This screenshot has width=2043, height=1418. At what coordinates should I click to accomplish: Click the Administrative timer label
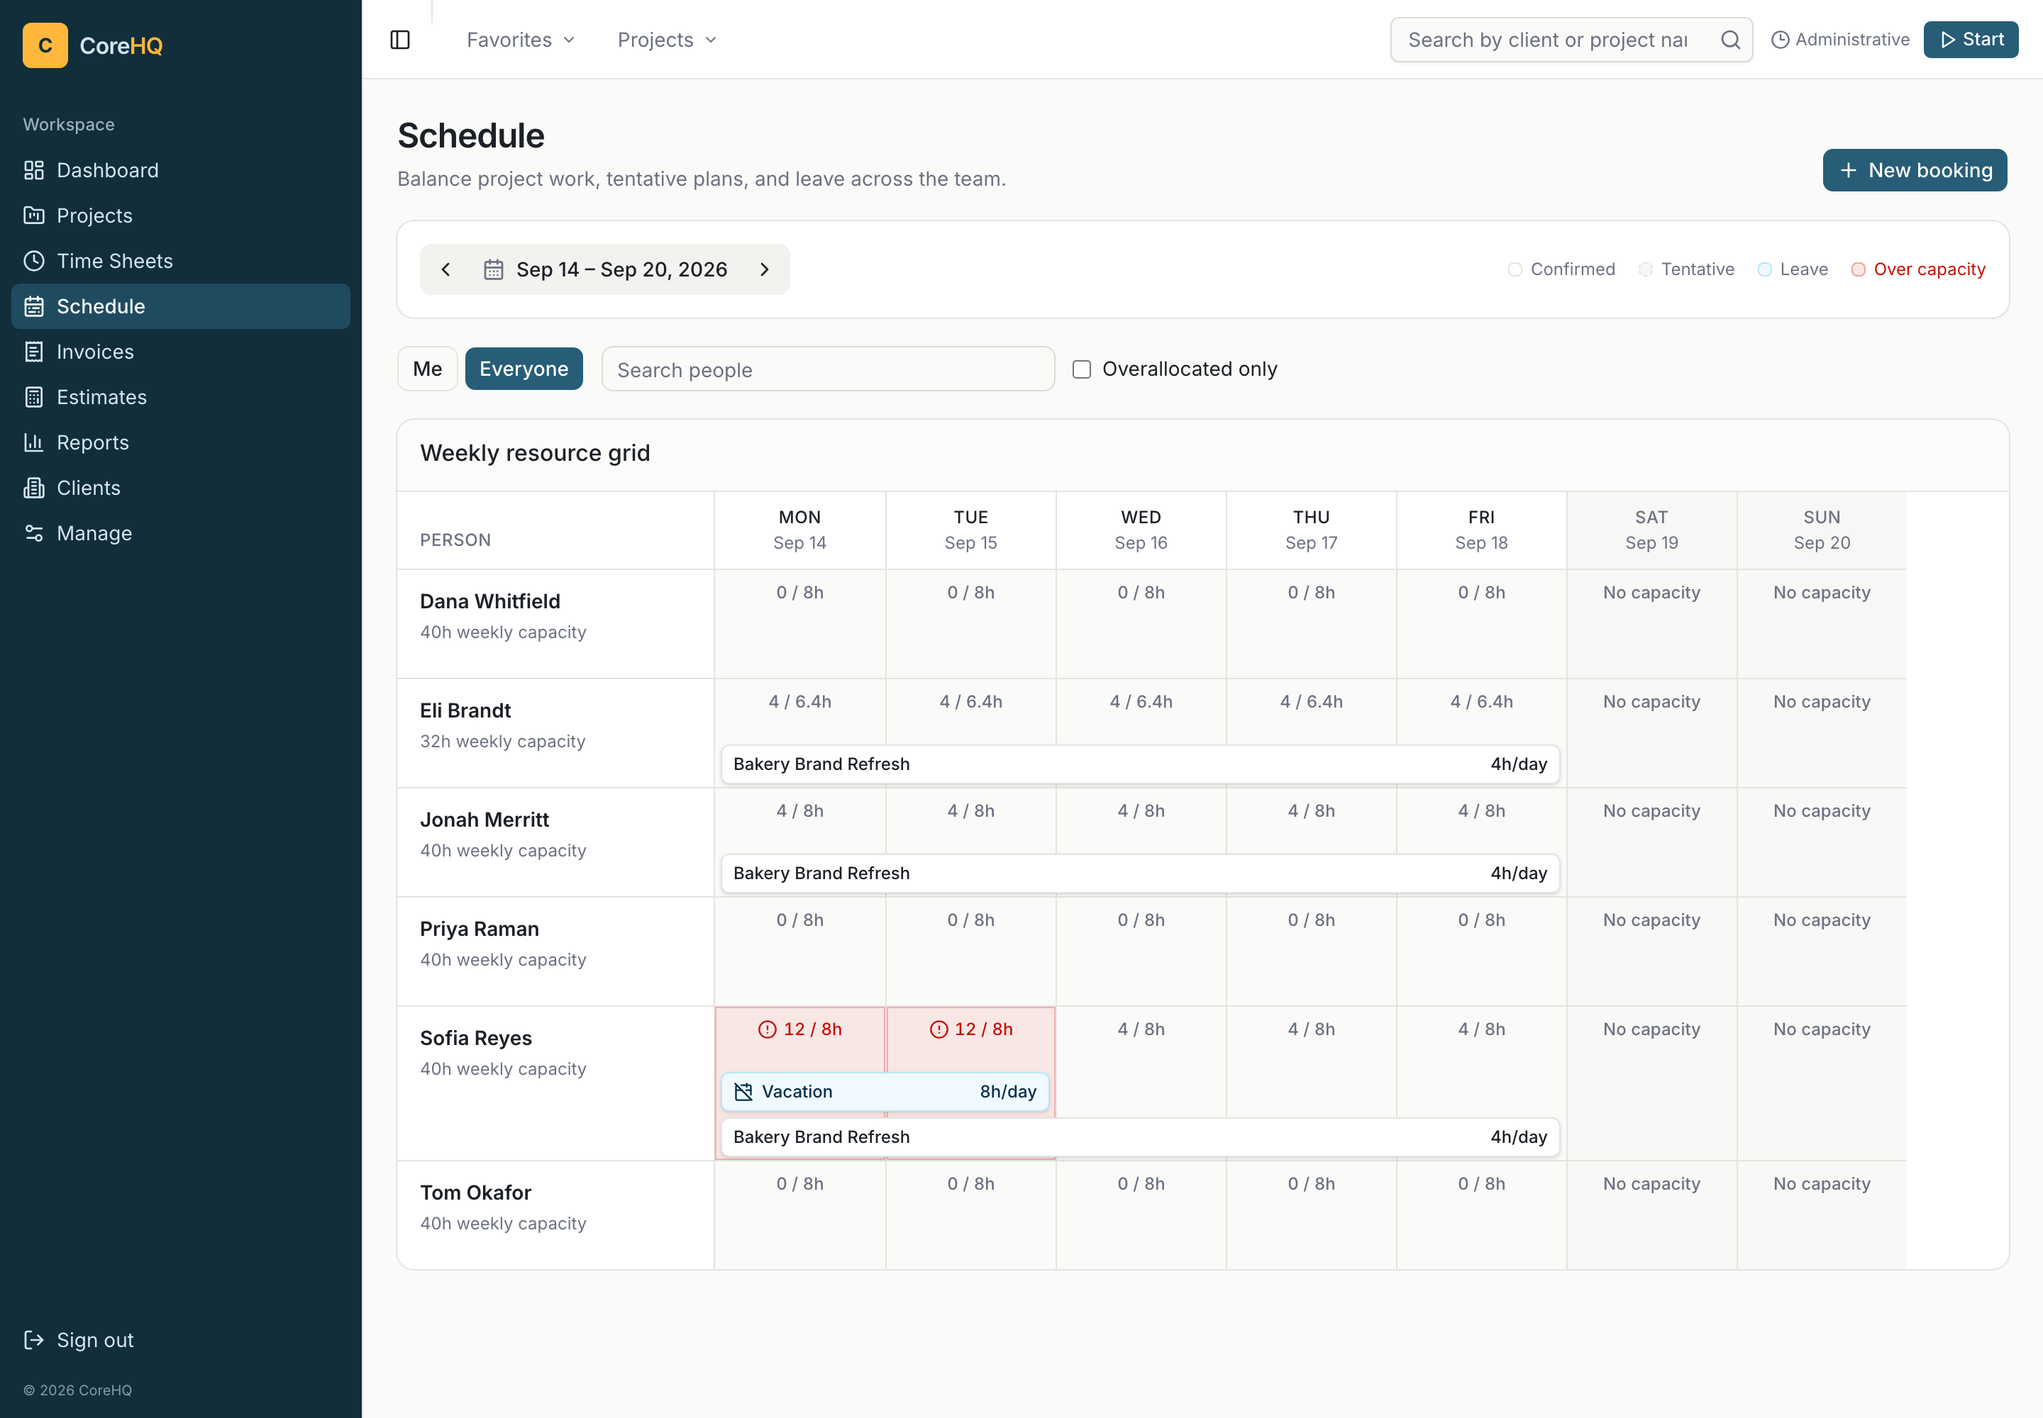[1840, 40]
